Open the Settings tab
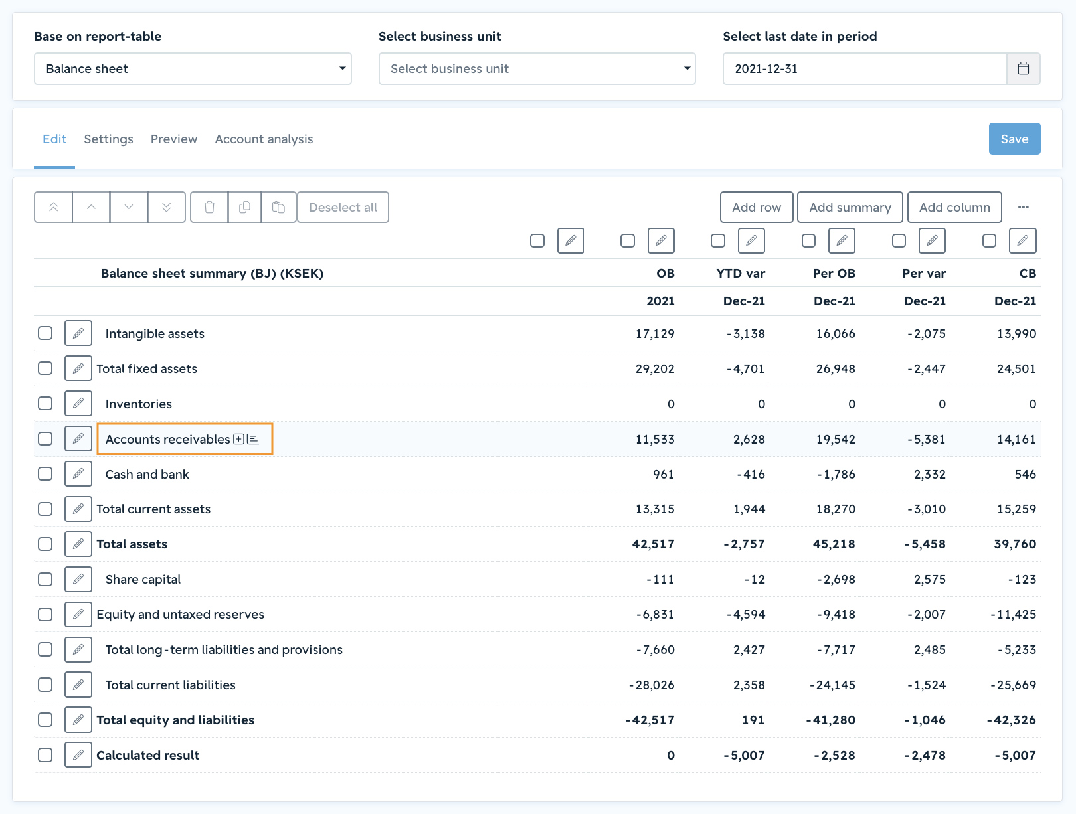The width and height of the screenshot is (1076, 814). 108,139
